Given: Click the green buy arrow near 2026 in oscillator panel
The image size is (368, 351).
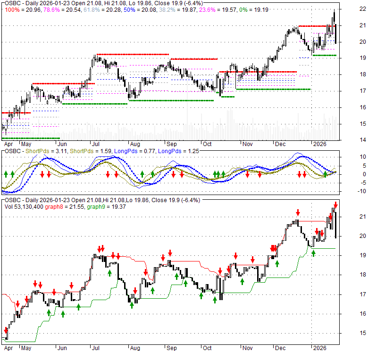Looking at the screenshot, I should (325, 174).
